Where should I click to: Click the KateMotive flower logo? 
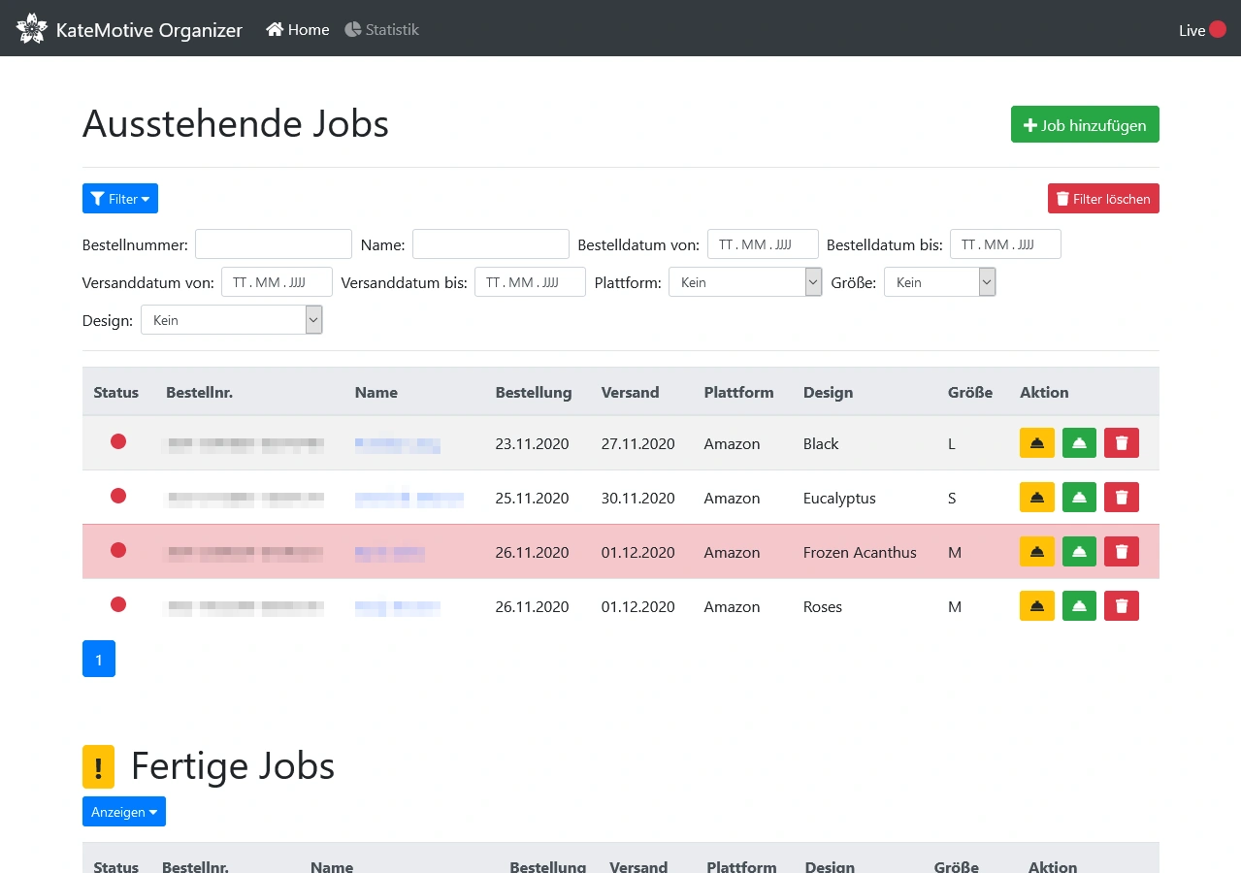pyautogui.click(x=32, y=28)
